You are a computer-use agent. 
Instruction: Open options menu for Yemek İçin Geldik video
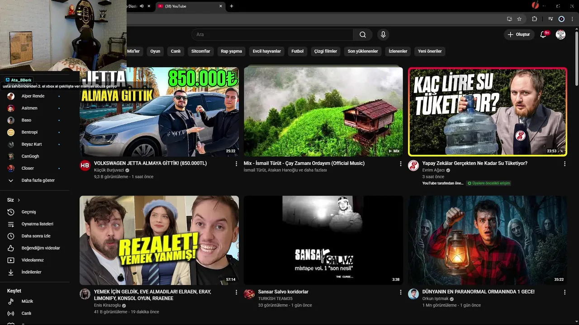tap(236, 292)
